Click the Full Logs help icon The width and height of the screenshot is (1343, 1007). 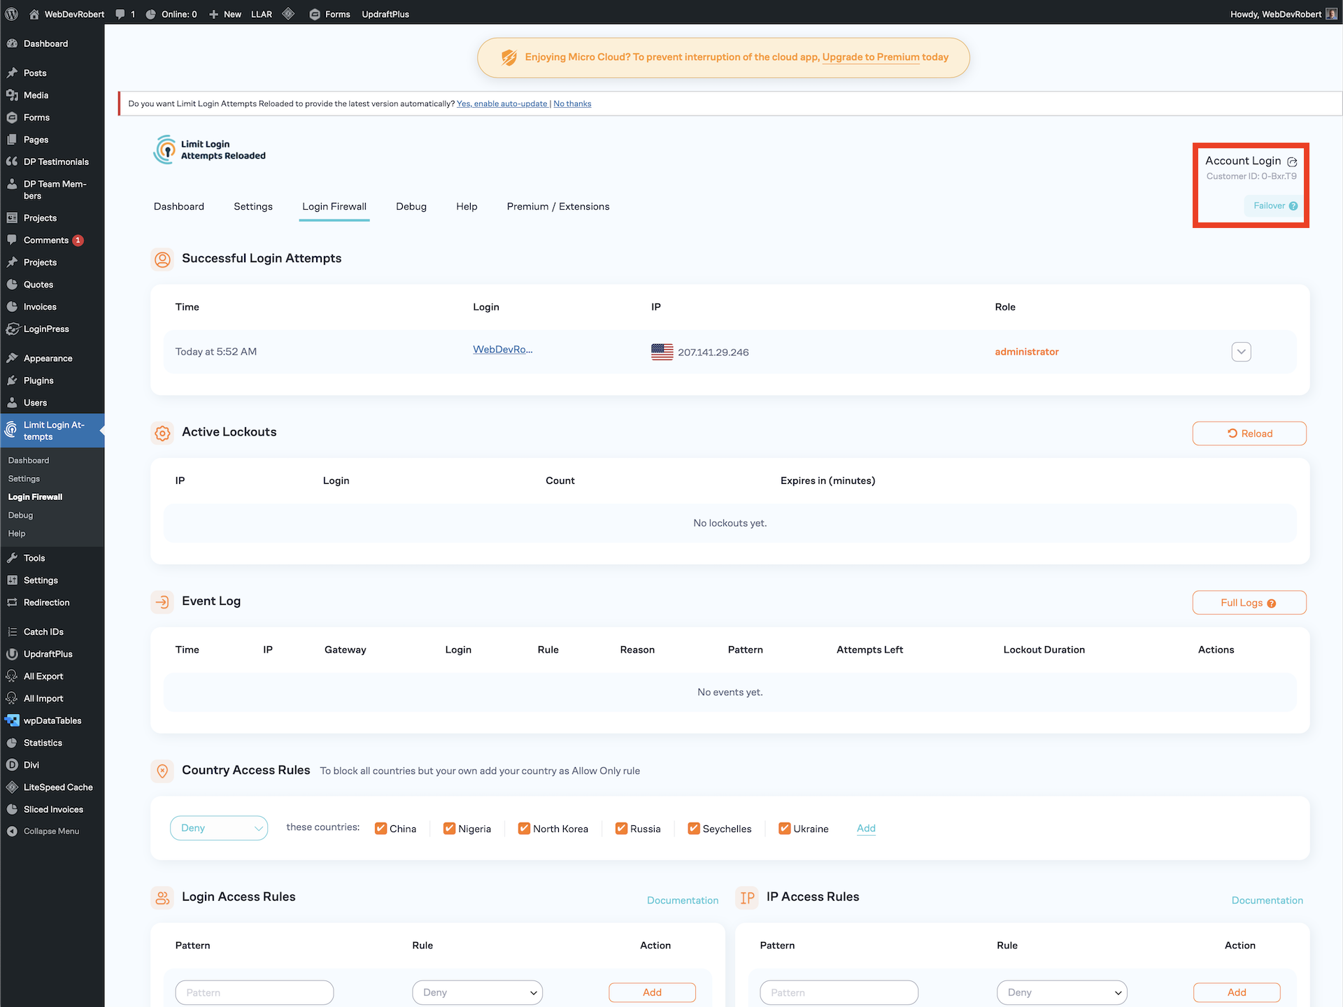click(1272, 604)
